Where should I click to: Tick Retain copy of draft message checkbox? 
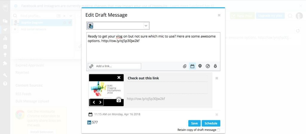pyautogui.click(x=218, y=130)
